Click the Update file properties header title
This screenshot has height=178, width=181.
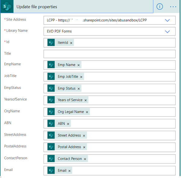(x=37, y=7)
